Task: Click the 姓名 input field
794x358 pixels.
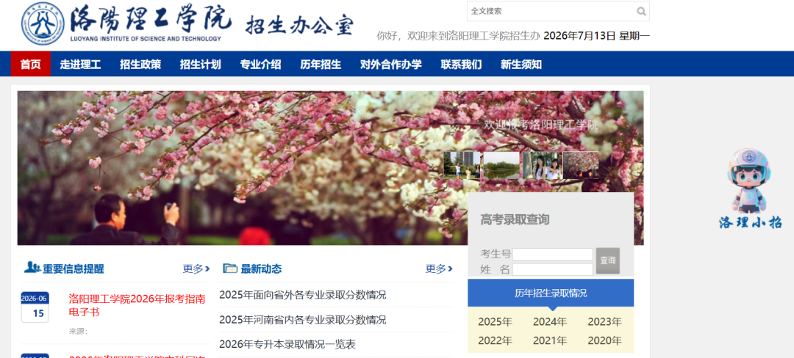Action: pos(552,270)
